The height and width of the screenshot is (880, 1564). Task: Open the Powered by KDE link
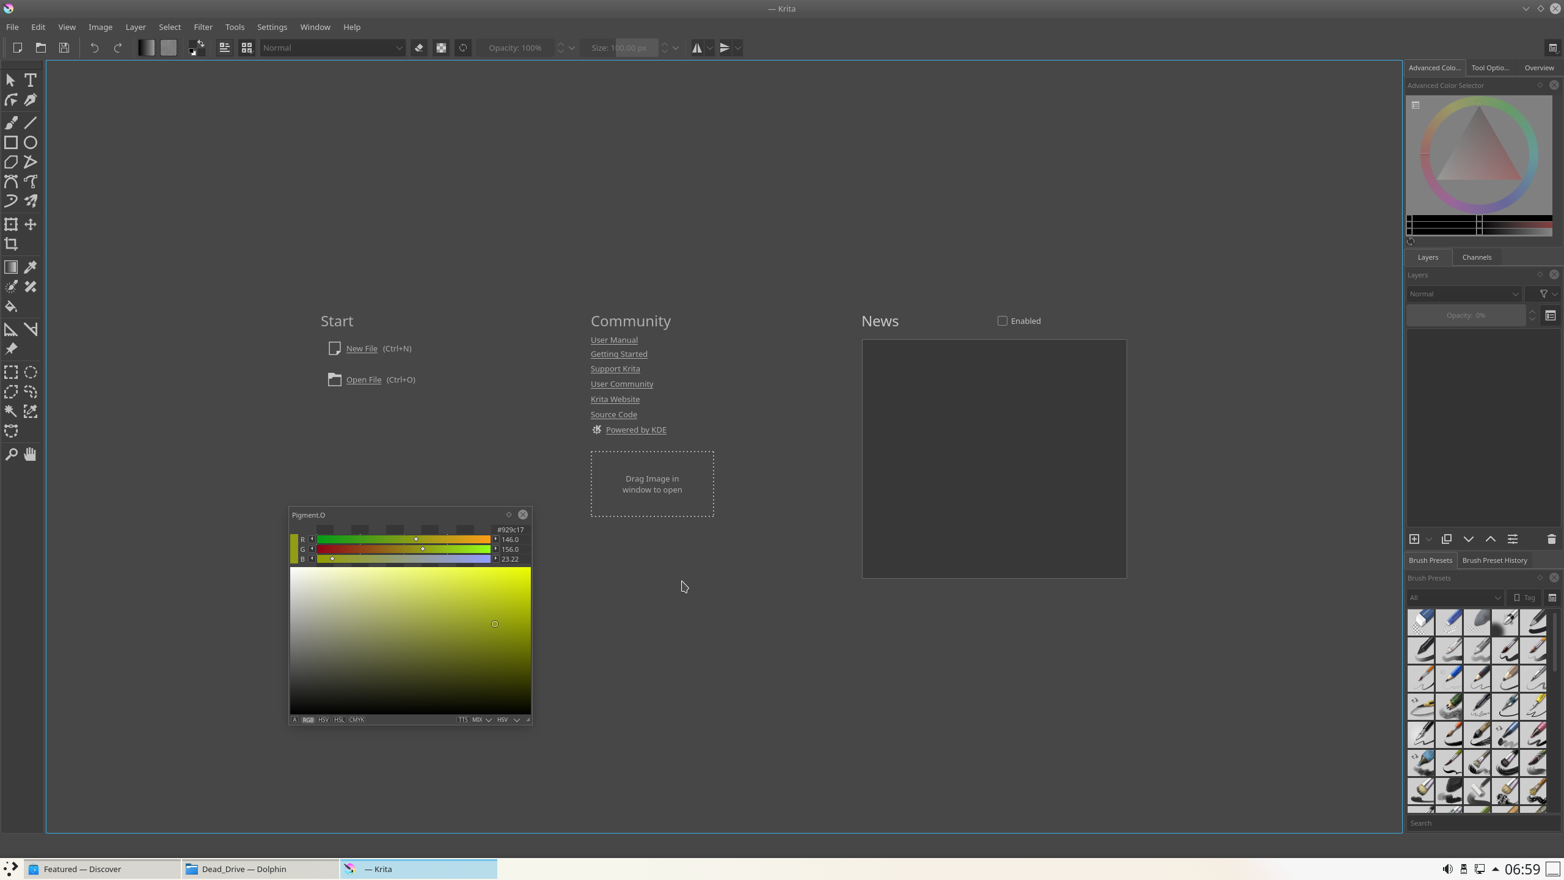point(636,430)
